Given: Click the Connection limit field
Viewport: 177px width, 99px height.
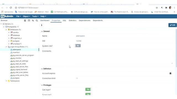Looking at the screenshot, I should coord(124,78).
